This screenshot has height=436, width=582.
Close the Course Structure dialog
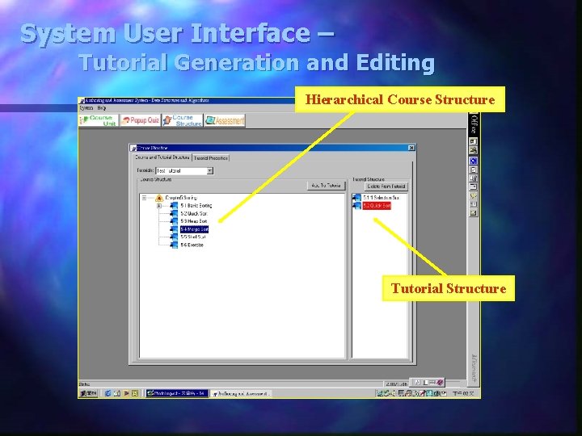[x=411, y=148]
